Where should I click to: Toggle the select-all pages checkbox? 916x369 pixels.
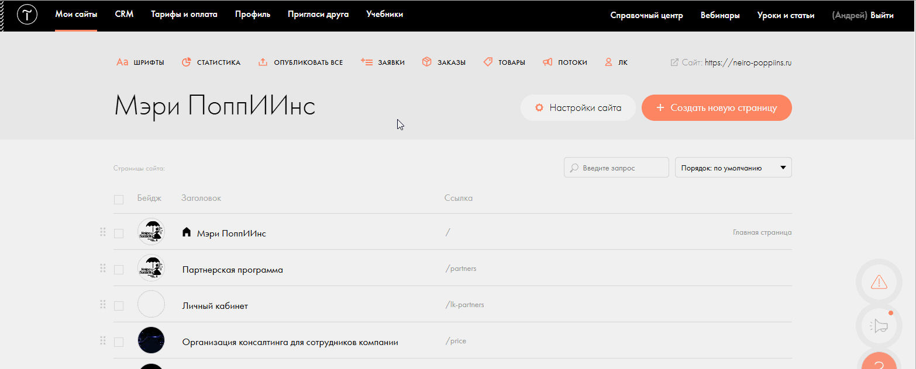click(x=119, y=200)
